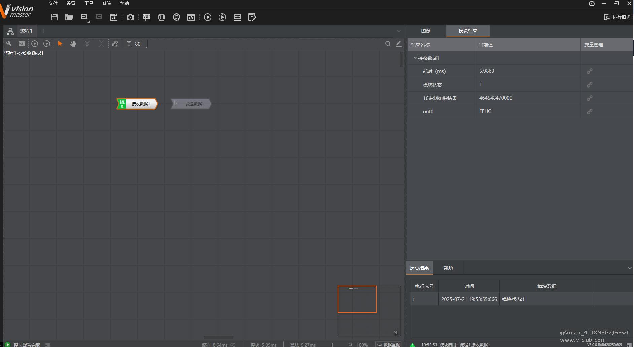Click the green play status icon
The image size is (634, 347).
coord(7,344)
